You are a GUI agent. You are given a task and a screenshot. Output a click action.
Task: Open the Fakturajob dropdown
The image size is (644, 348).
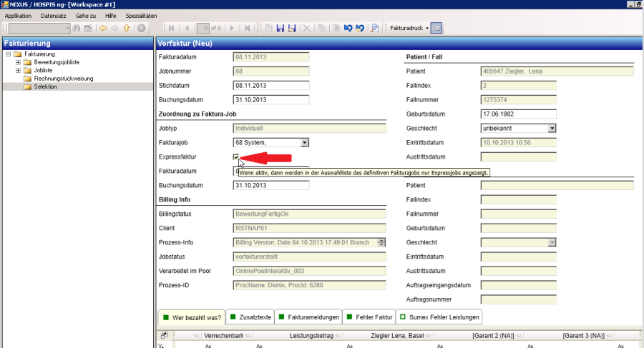point(305,142)
